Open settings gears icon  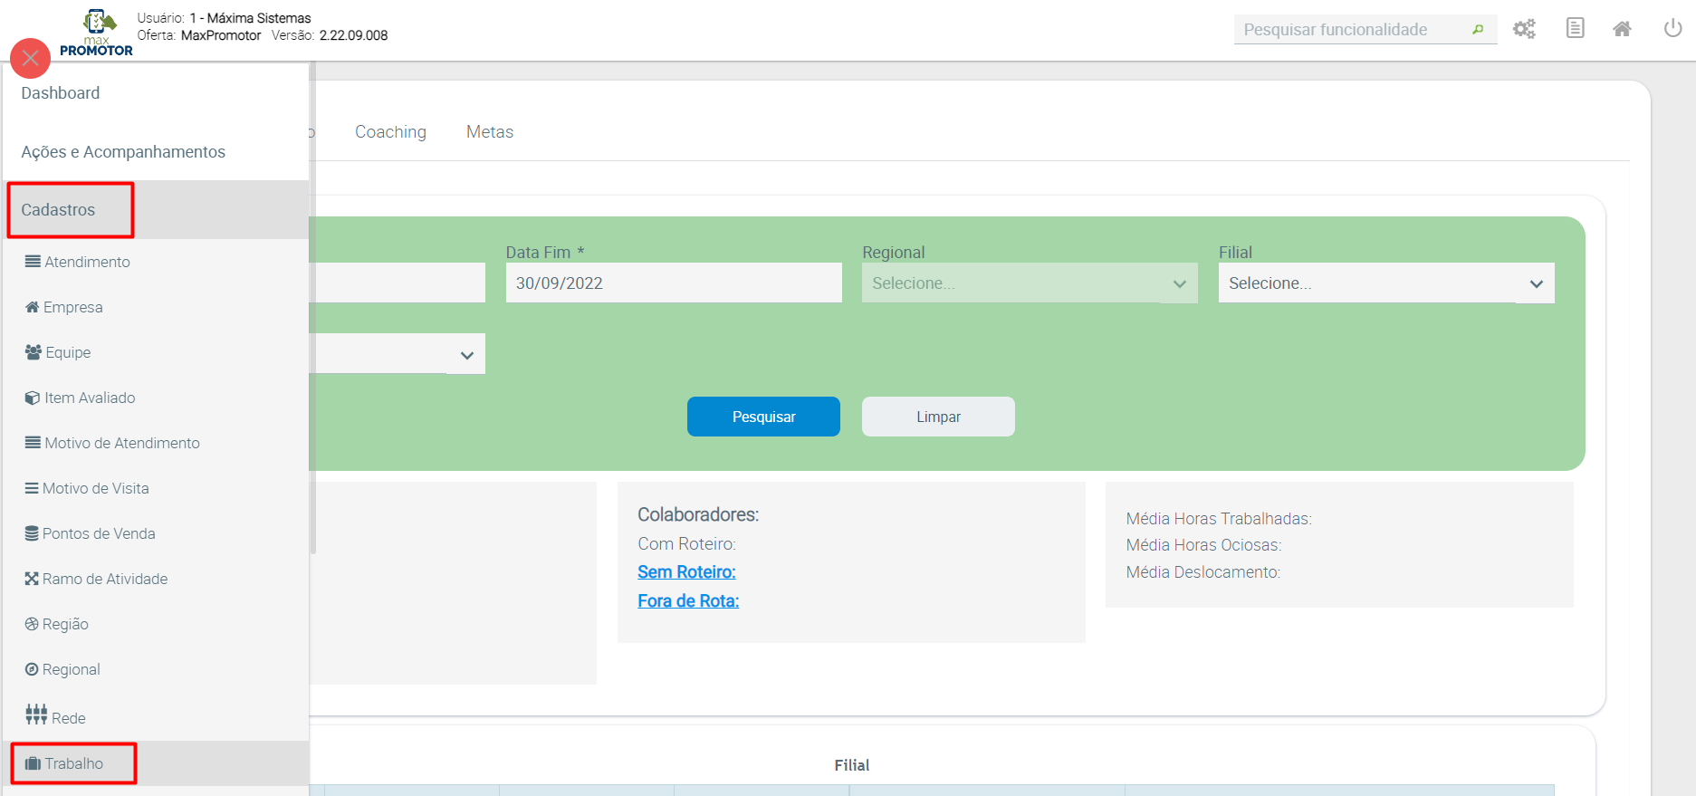coord(1525,29)
